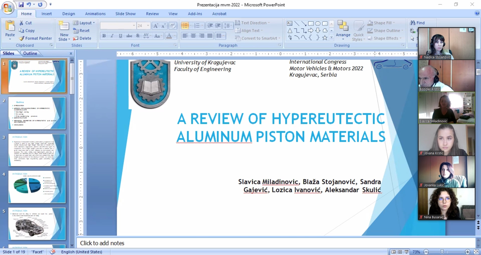Click the New Slide icon

pos(64,26)
